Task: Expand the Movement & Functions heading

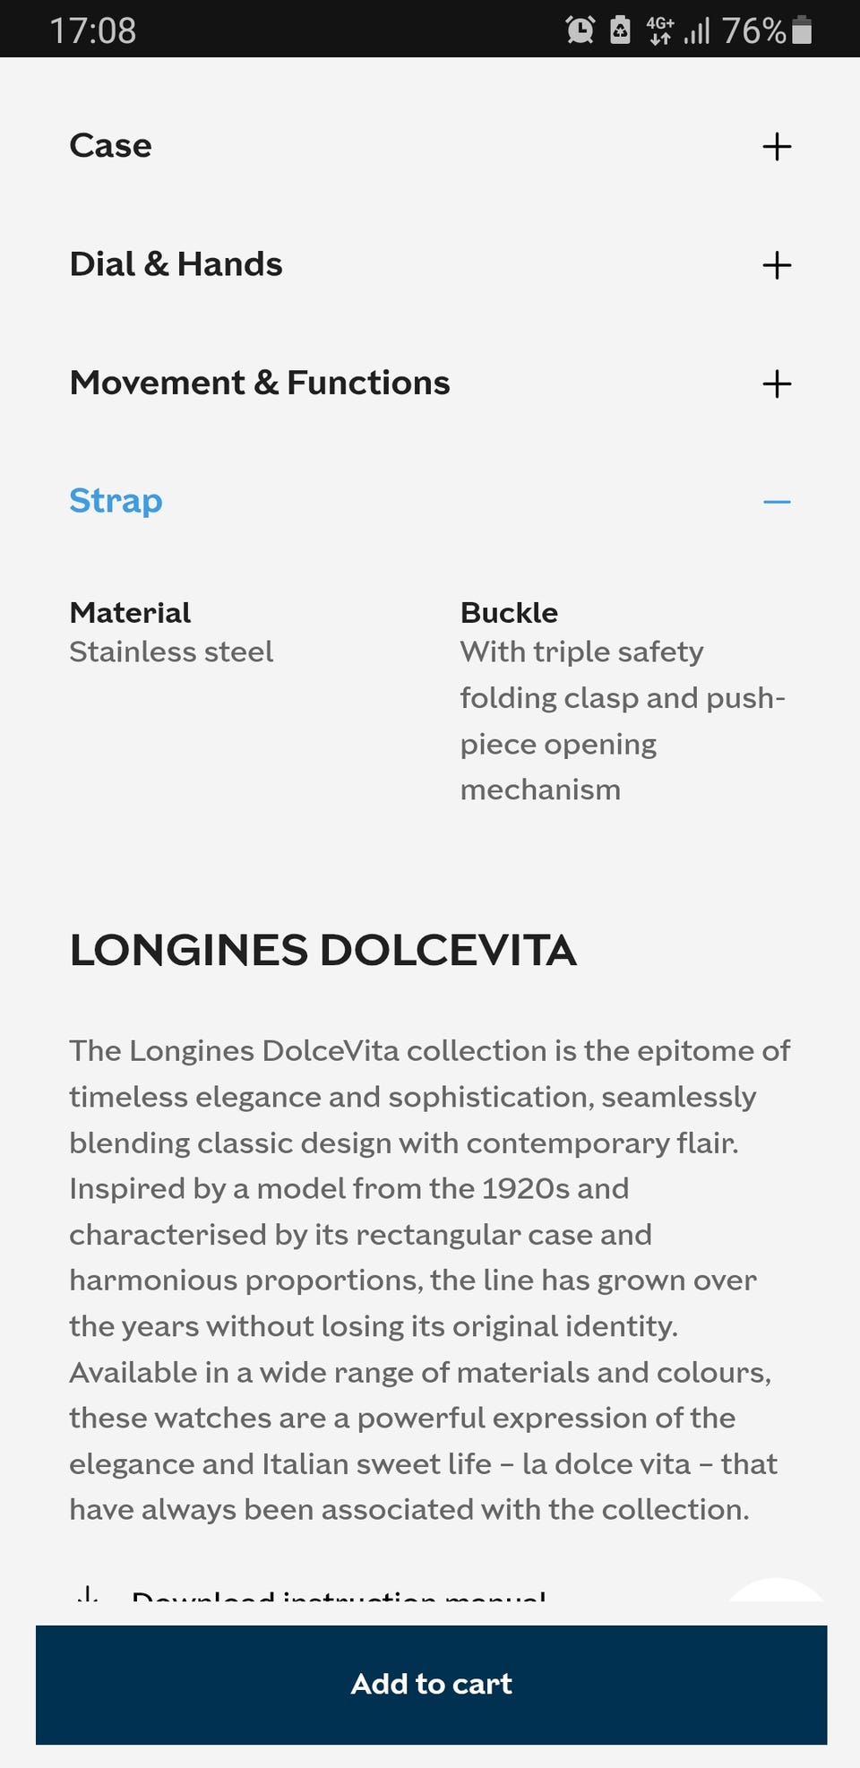Action: click(x=260, y=383)
